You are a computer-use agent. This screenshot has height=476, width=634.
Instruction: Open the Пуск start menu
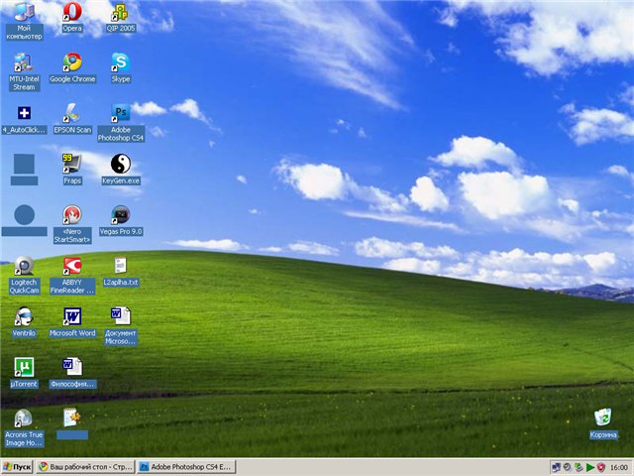18,467
